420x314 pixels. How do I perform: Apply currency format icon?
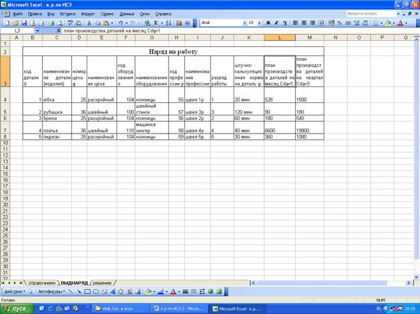point(331,24)
